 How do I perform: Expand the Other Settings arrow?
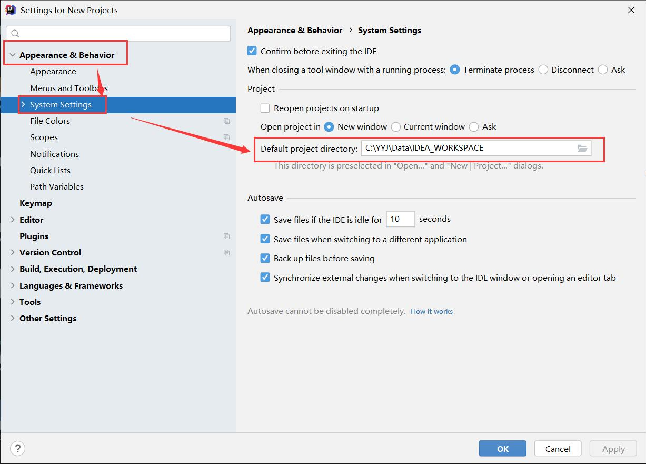pyautogui.click(x=13, y=318)
